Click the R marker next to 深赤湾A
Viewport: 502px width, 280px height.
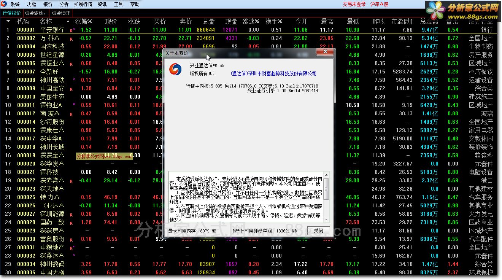coord(71,181)
